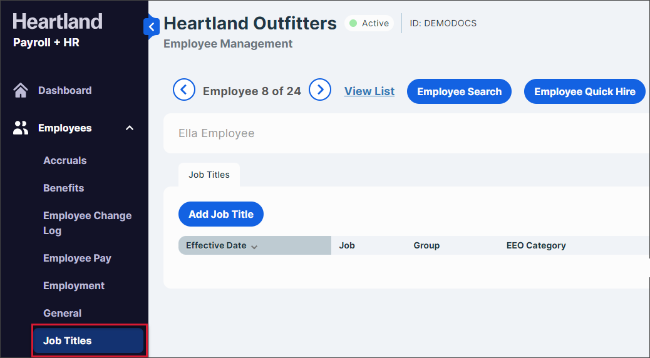Image resolution: width=650 pixels, height=358 pixels.
Task: Click the View List link
Action: click(369, 91)
